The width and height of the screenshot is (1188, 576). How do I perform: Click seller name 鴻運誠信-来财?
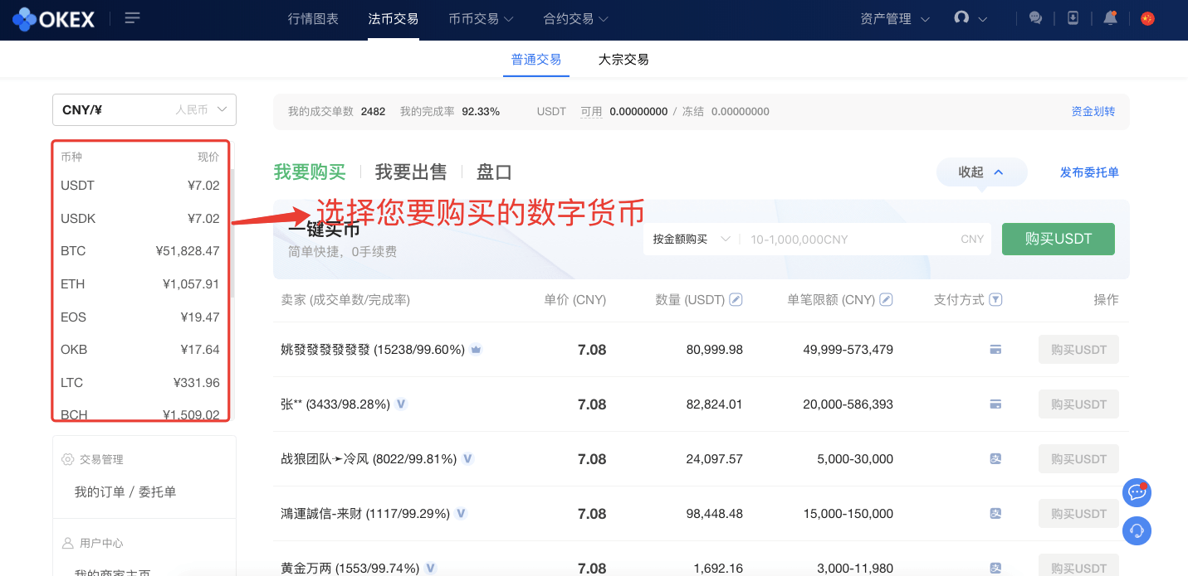(x=321, y=514)
